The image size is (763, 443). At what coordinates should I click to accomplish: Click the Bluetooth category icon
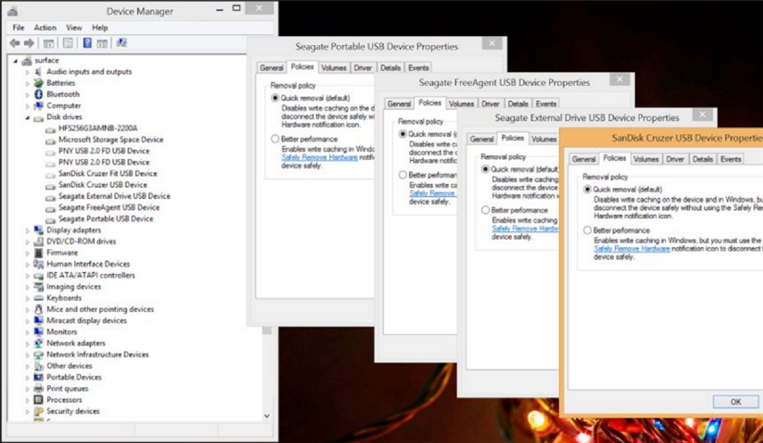(39, 95)
